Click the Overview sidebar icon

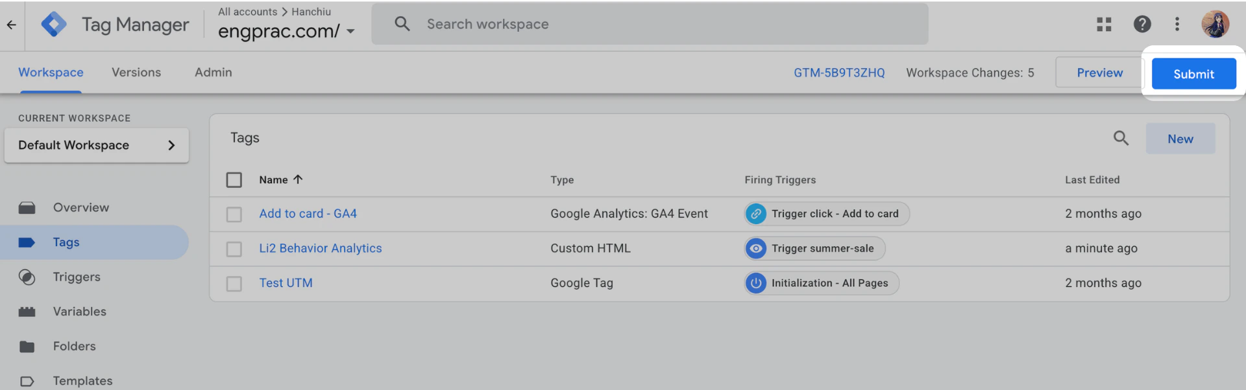(x=27, y=208)
